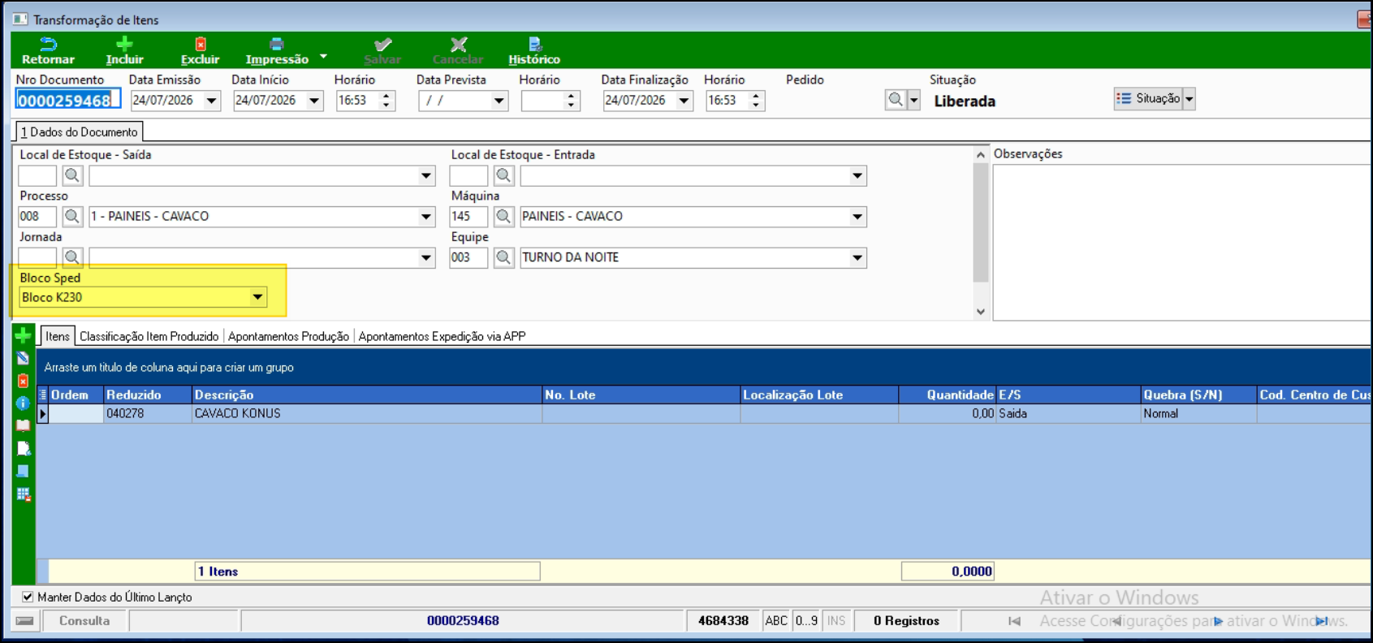Click the Jornada lookup magnifier icon
The image size is (1373, 643).
click(x=72, y=257)
